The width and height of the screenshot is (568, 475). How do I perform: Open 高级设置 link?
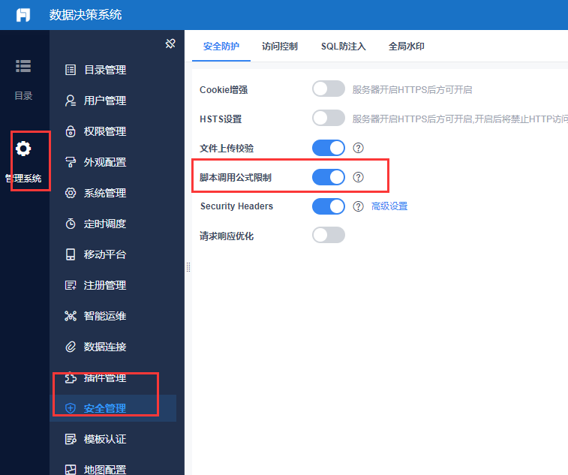coord(389,206)
